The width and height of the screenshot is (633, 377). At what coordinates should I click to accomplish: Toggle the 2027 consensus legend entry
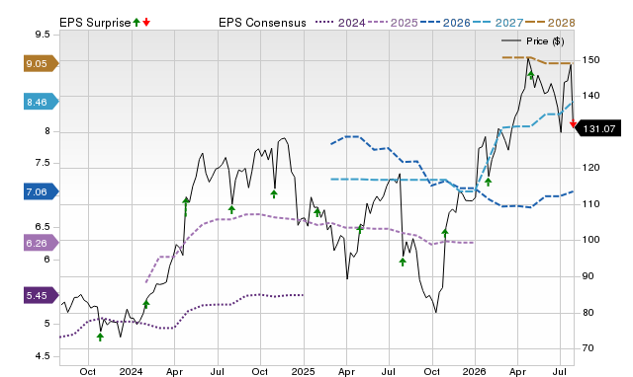tap(498, 23)
